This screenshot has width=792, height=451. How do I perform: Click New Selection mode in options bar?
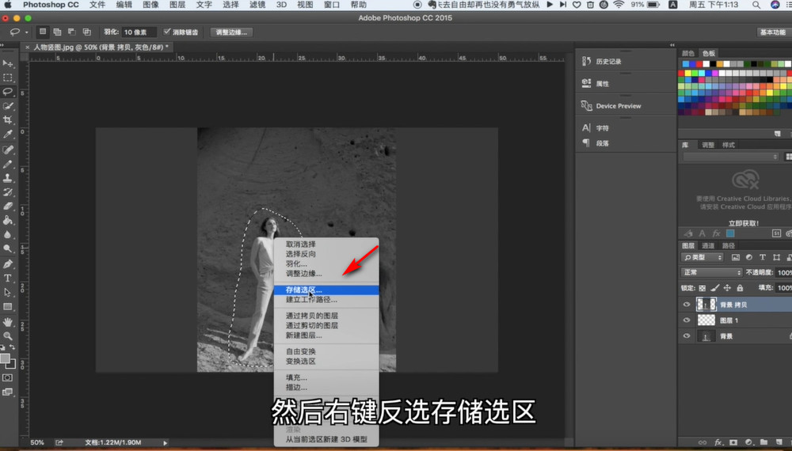click(43, 32)
